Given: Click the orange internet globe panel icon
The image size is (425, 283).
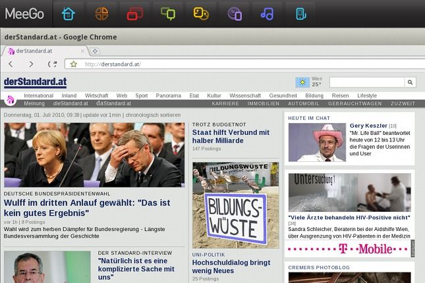Looking at the screenshot, I should coord(101,14).
